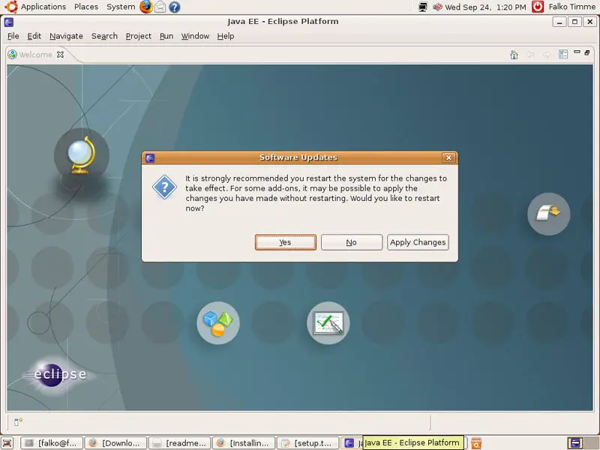Screen dimensions: 600x450
Task: Open the Navigate menu
Action: pyautogui.click(x=66, y=36)
